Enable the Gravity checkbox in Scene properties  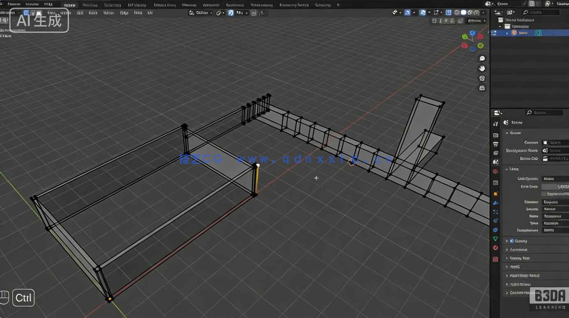pyautogui.click(x=511, y=241)
